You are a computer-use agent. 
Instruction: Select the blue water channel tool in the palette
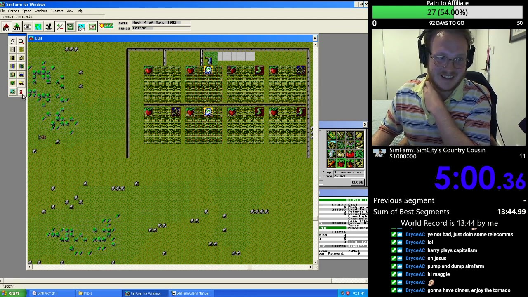click(12, 66)
